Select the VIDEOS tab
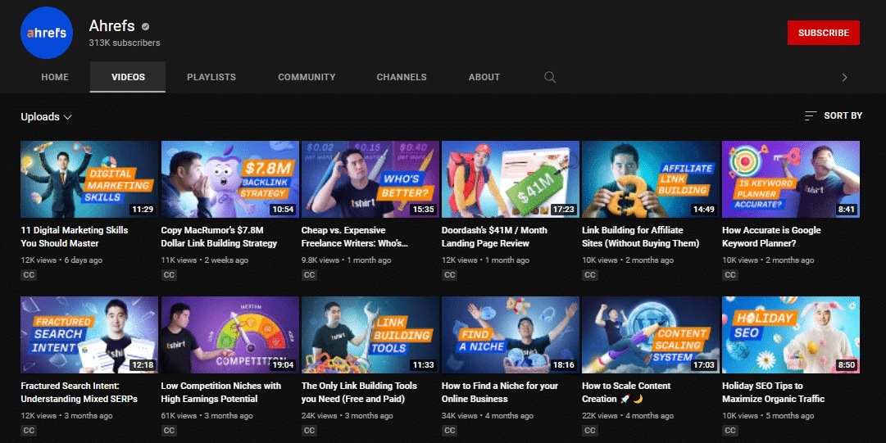The image size is (886, 443). pyautogui.click(x=128, y=77)
